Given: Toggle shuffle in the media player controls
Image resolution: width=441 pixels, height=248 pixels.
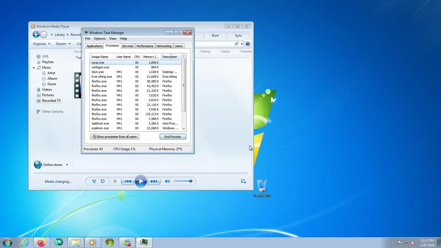Looking at the screenshot, I should [94, 181].
